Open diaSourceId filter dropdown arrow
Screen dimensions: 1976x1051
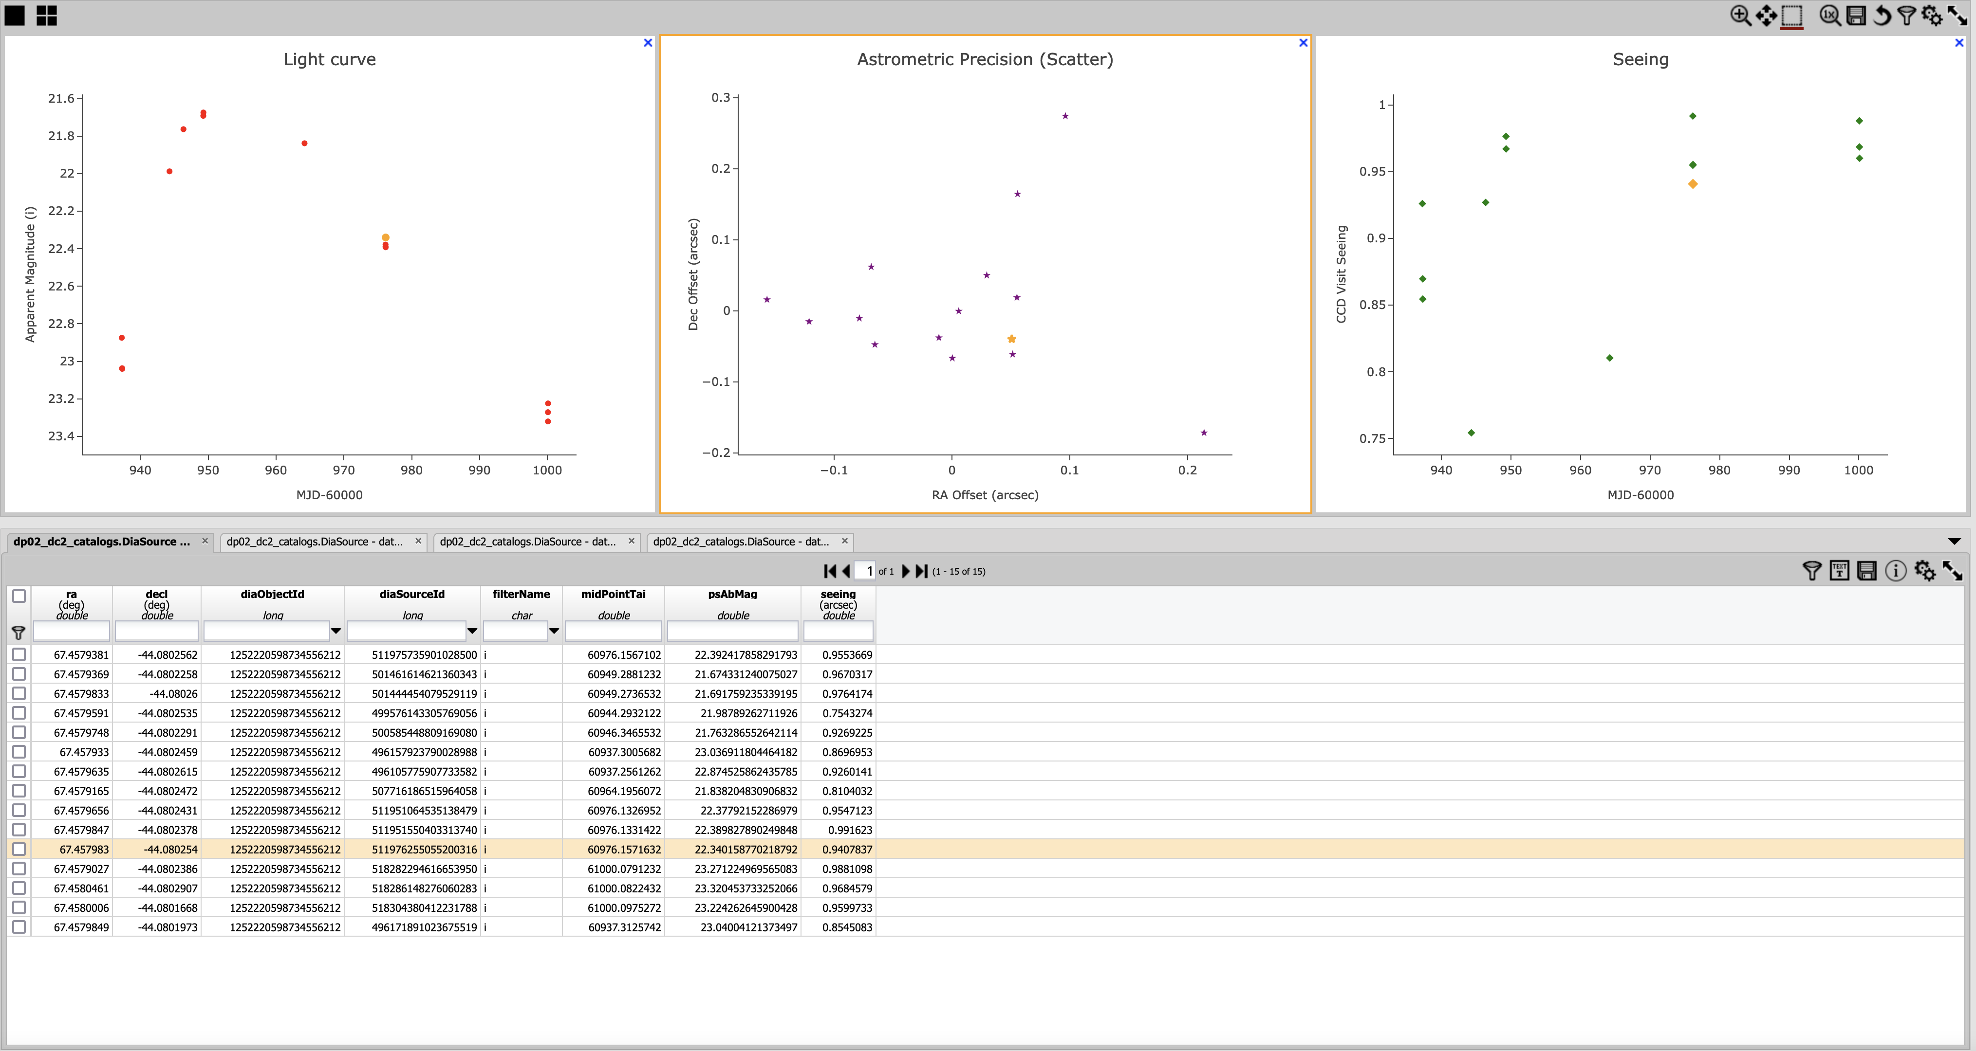point(472,631)
